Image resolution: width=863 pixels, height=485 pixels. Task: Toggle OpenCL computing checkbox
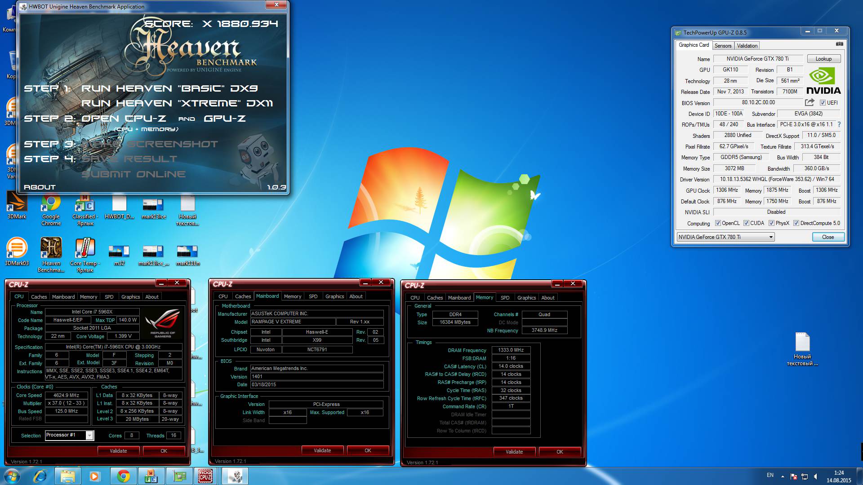coord(718,223)
